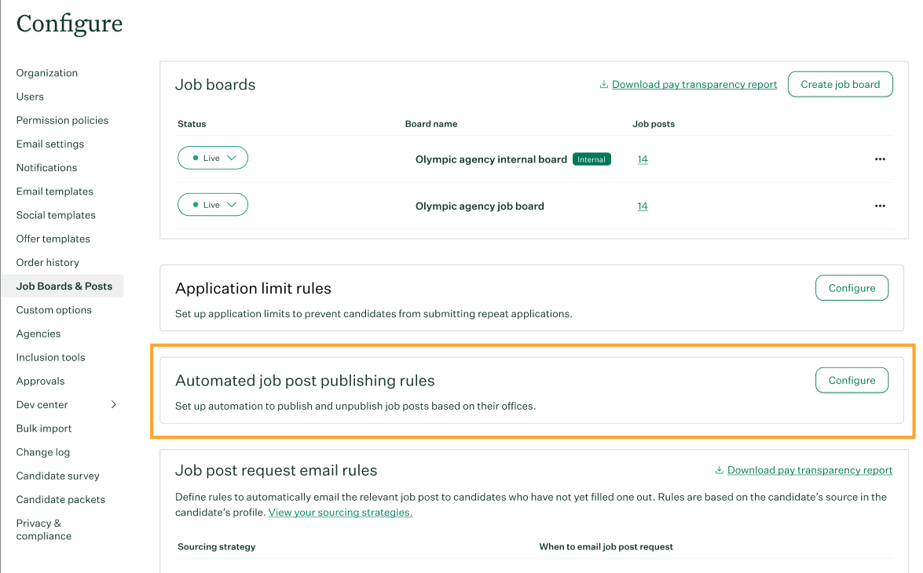
Task: Download pay transparency report under email rules
Action: (x=810, y=470)
